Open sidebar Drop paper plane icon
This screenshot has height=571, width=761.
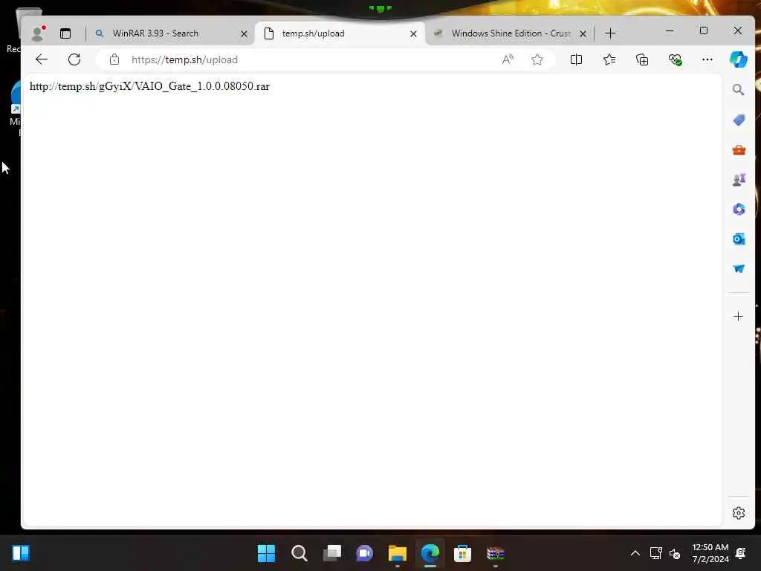coord(739,268)
